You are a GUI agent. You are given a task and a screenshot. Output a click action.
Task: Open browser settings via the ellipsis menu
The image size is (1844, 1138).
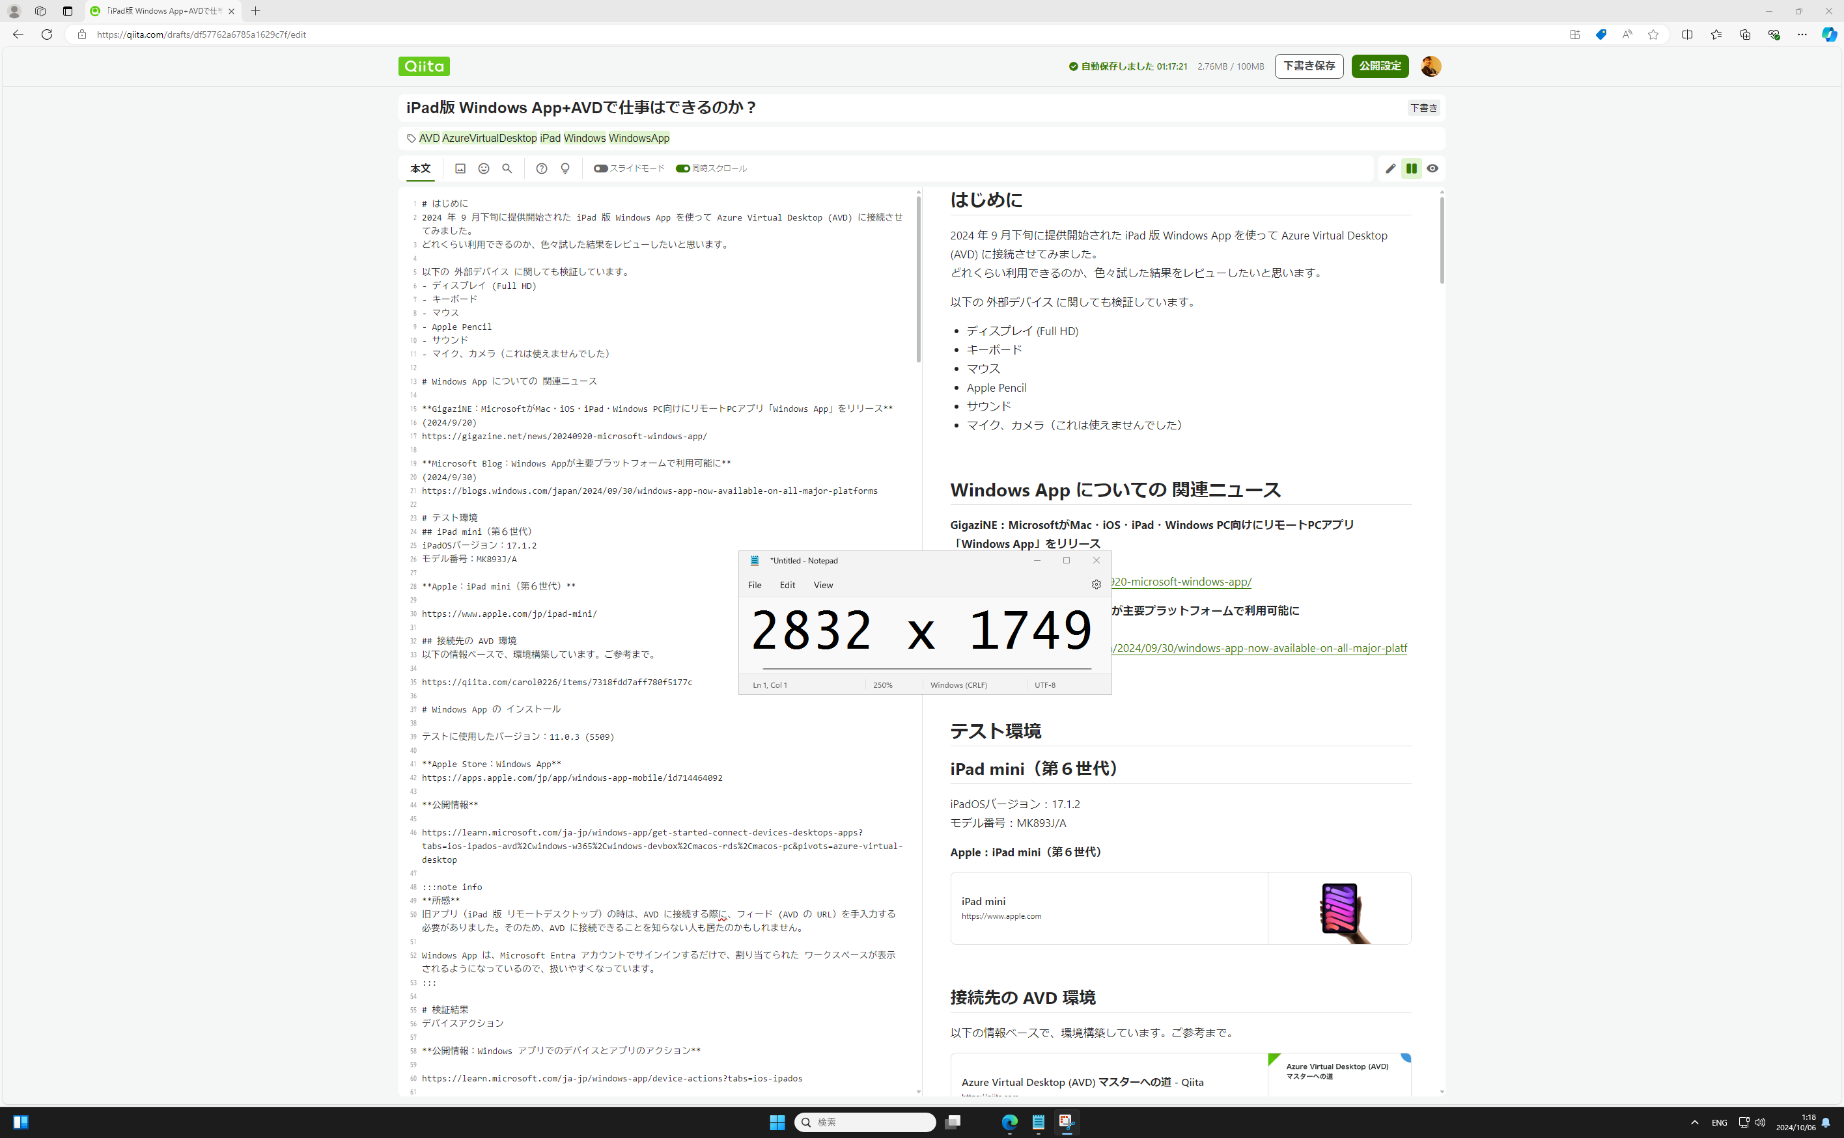1802,34
